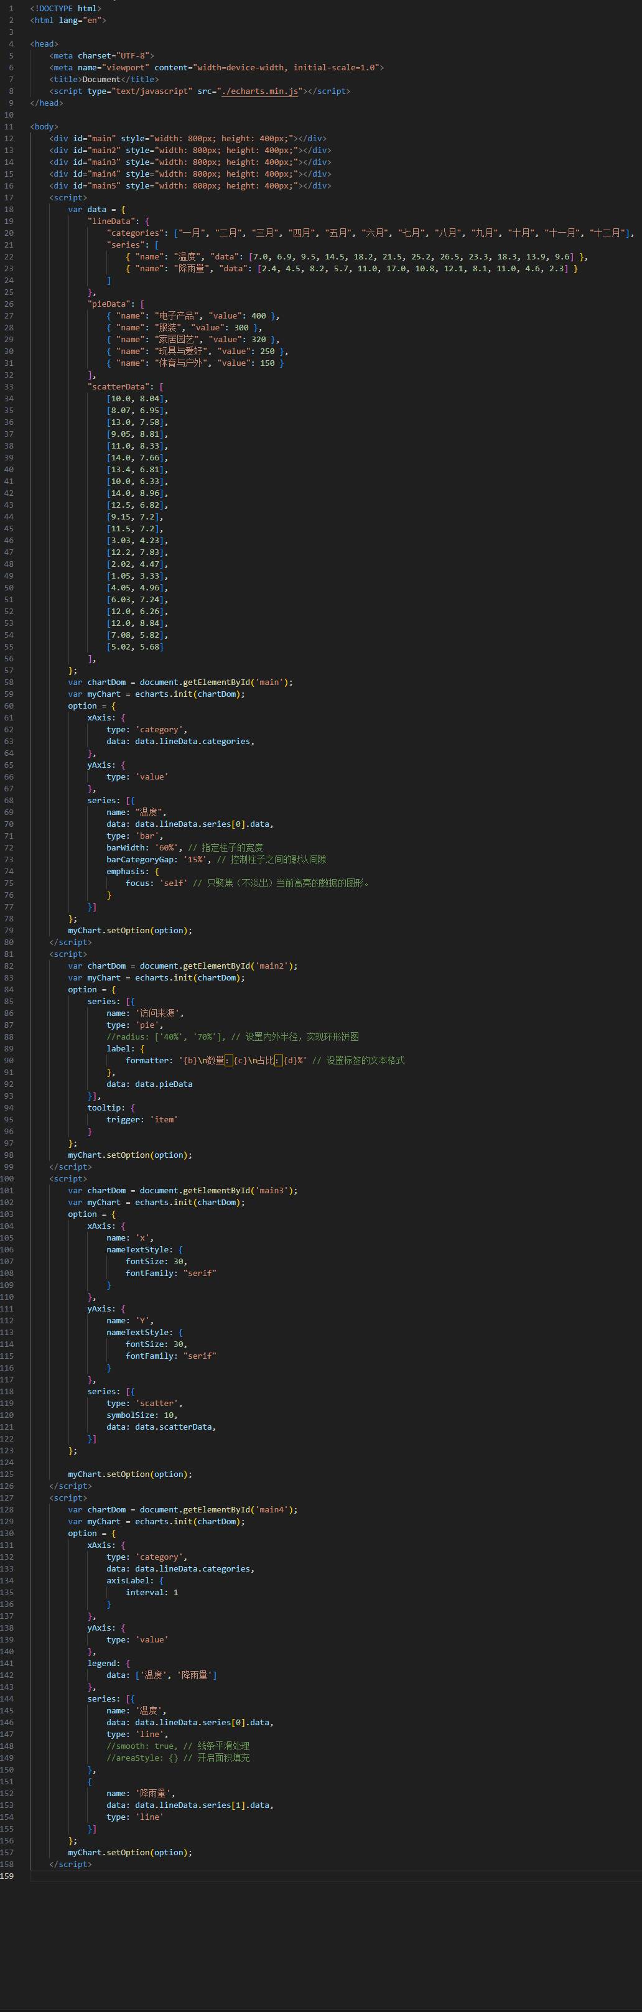Open the ./echarts.min.js script source link
Image resolution: width=642 pixels, height=2012 pixels.
tap(261, 91)
